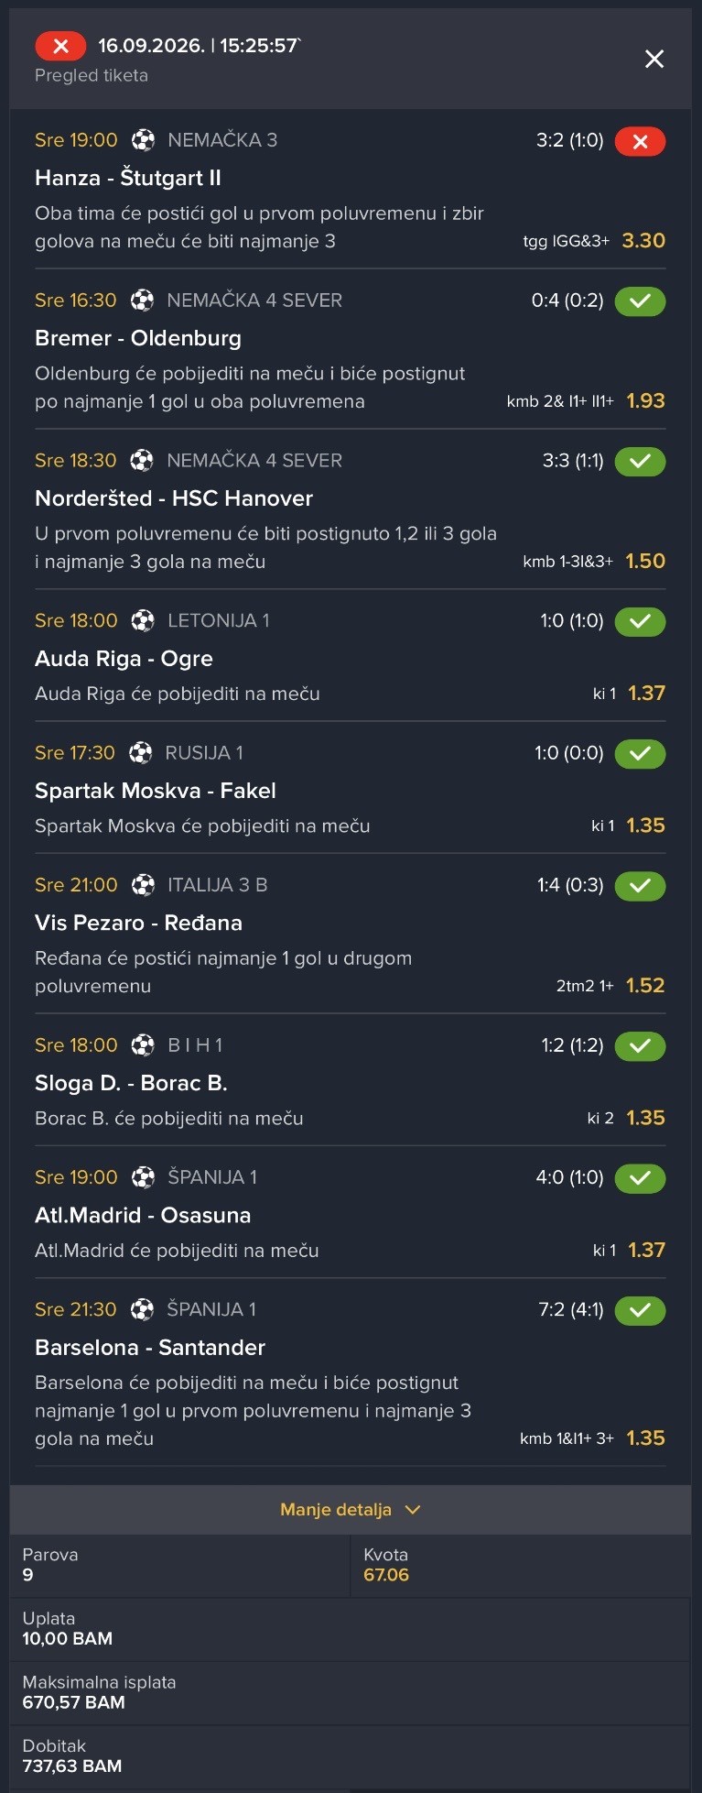Click the soccer ball icon next to B I H 1
This screenshot has width=702, height=1793.
143,1045
